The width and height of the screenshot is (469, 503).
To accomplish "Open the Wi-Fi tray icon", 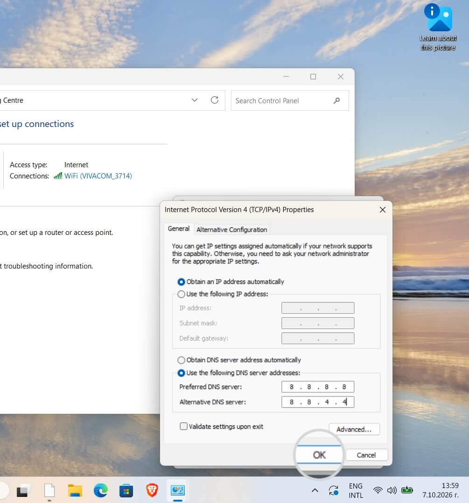I will pyautogui.click(x=378, y=490).
